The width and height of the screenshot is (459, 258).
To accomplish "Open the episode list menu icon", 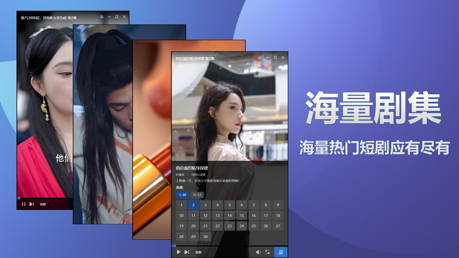I will pyautogui.click(x=281, y=252).
